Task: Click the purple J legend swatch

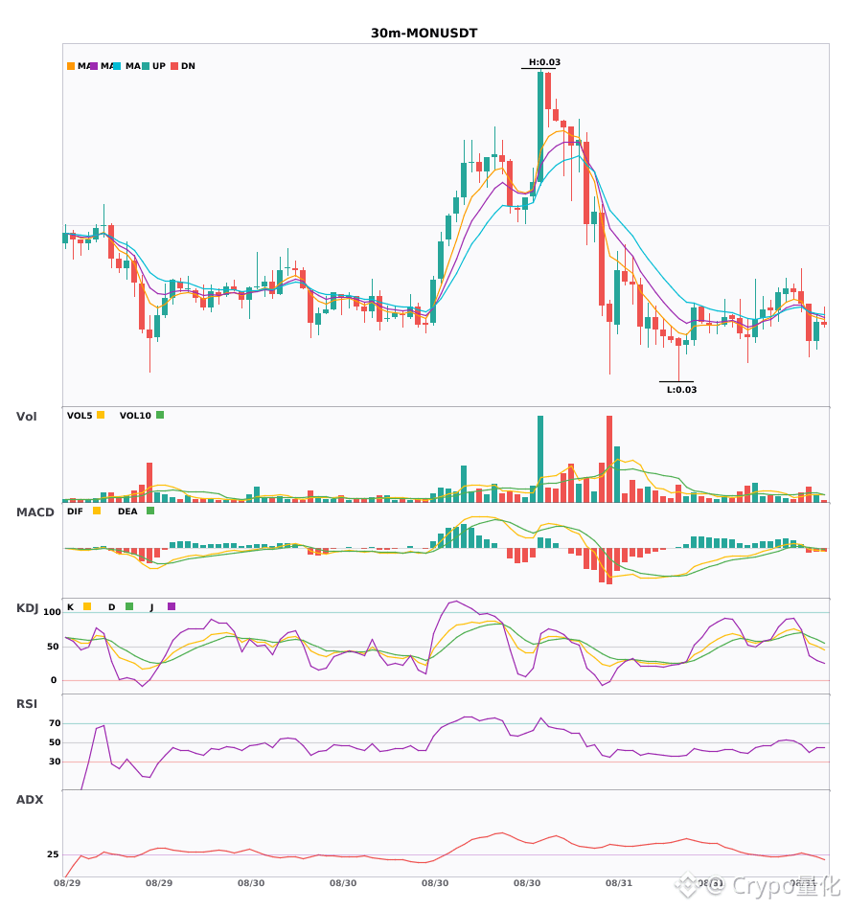Action: pos(172,606)
